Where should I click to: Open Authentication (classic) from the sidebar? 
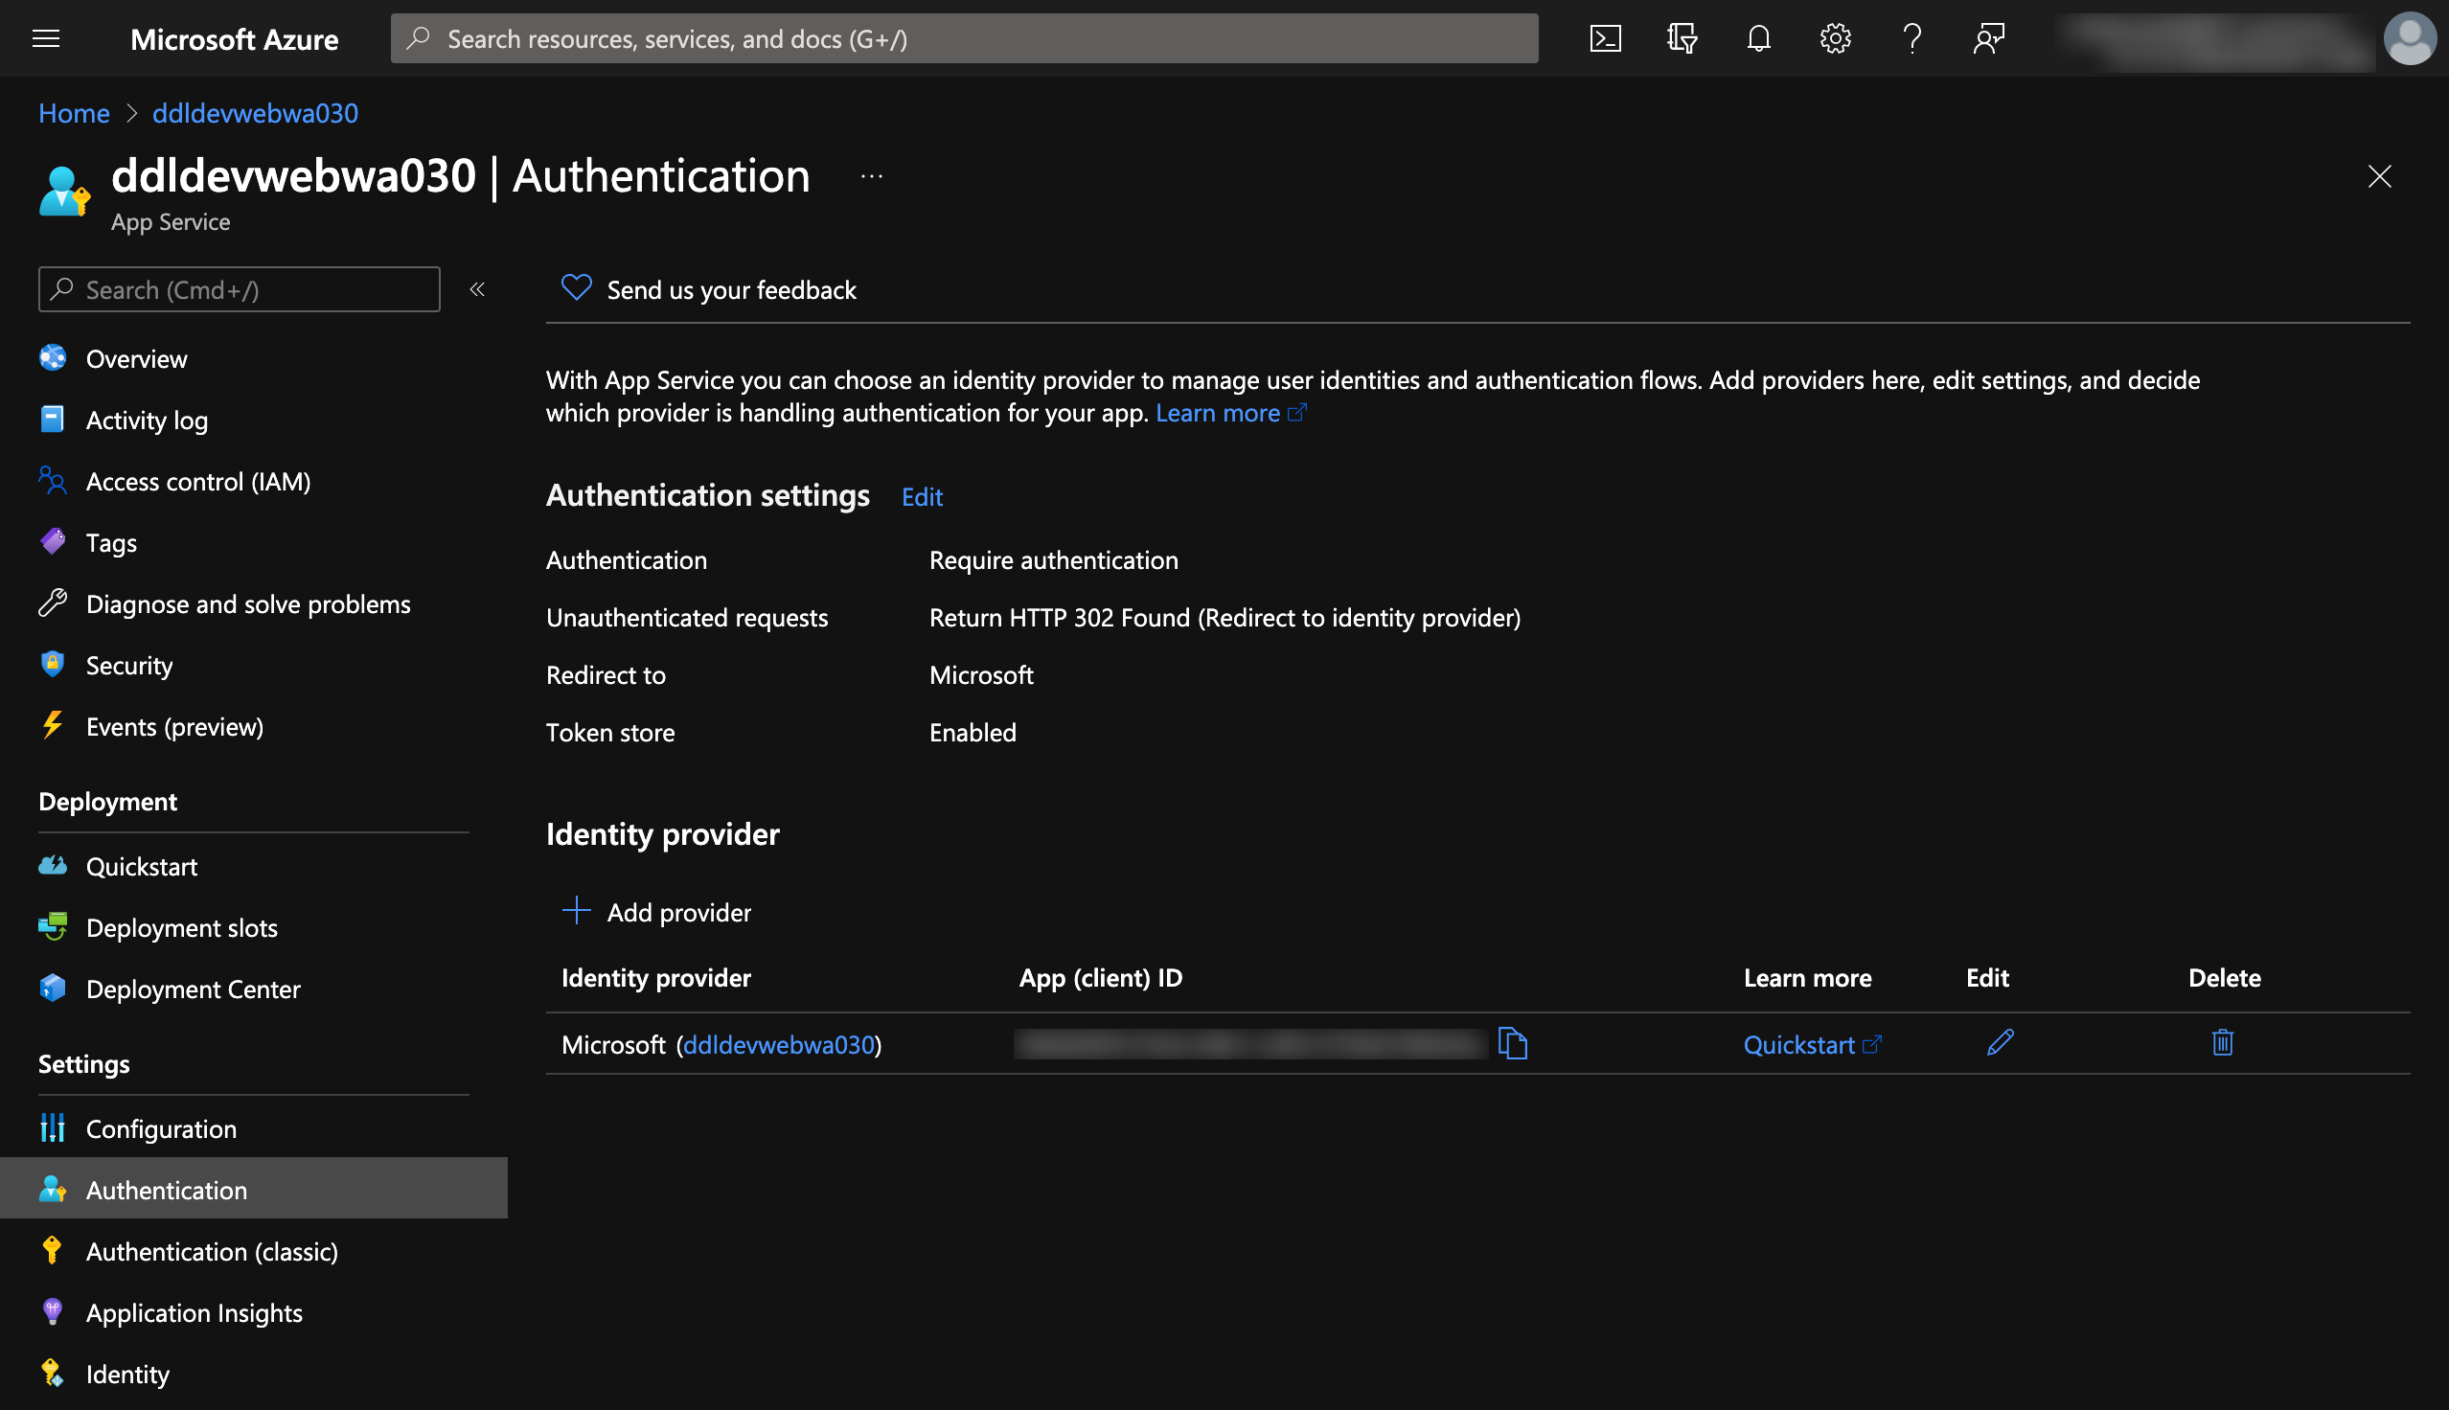coord(212,1251)
